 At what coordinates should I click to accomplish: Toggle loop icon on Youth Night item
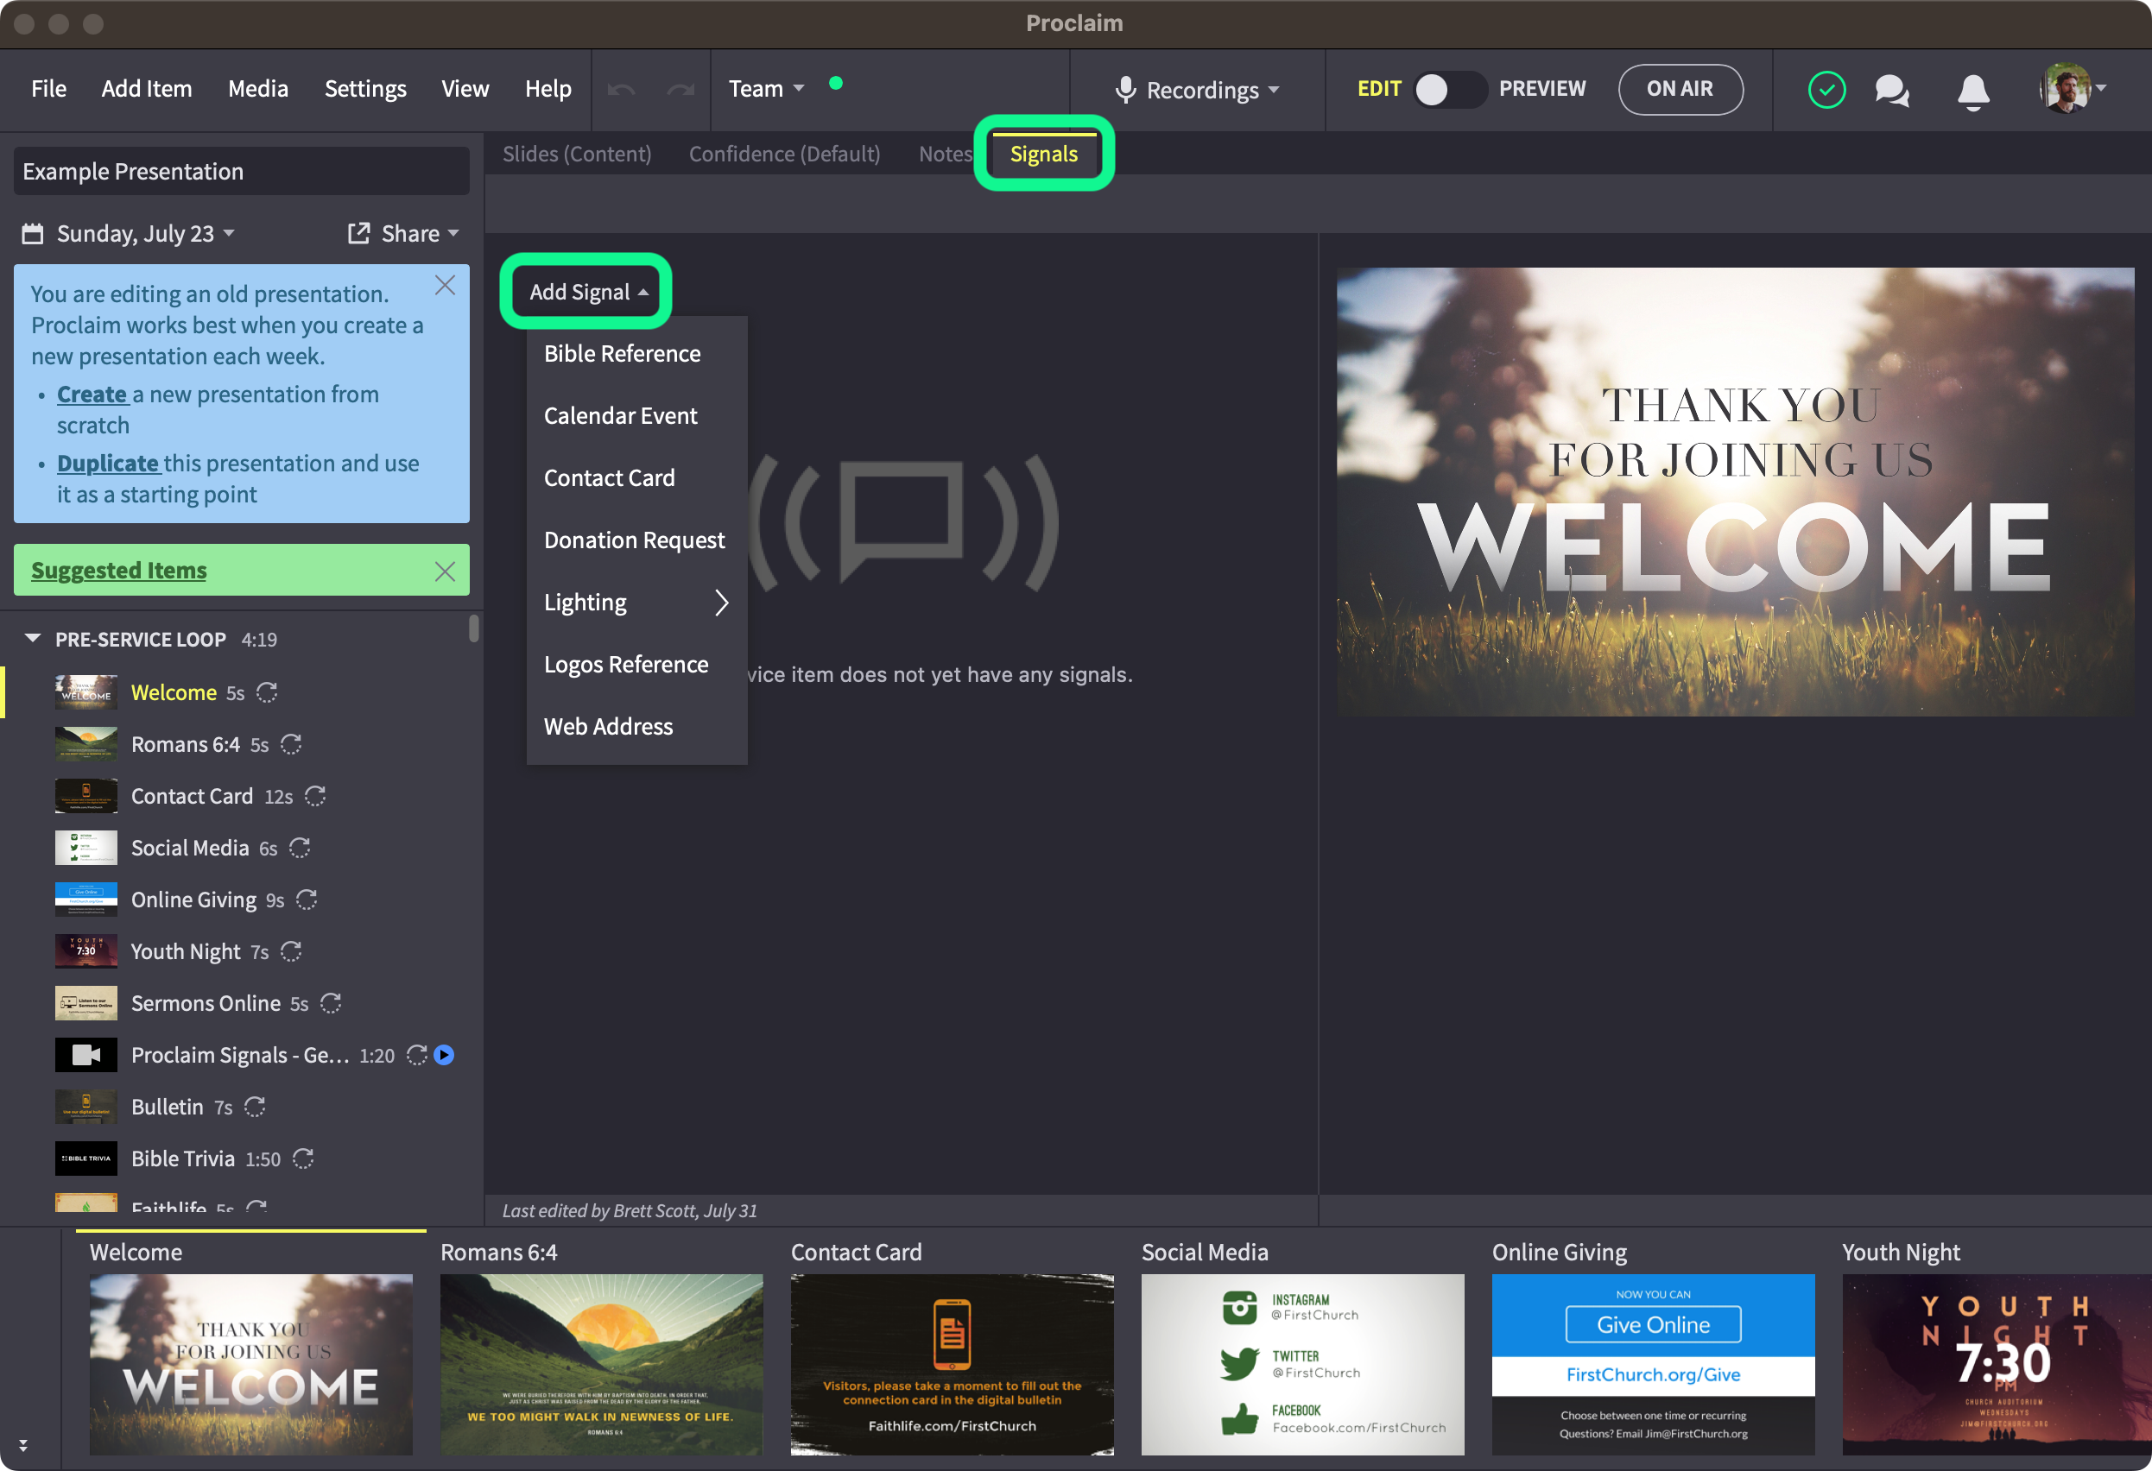[x=291, y=951]
